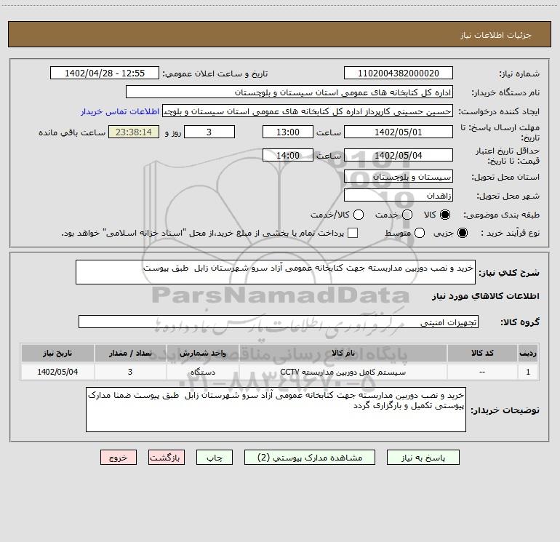560x542 pixels.
Task: Click the remaining days field showing 3
Action: [209, 132]
